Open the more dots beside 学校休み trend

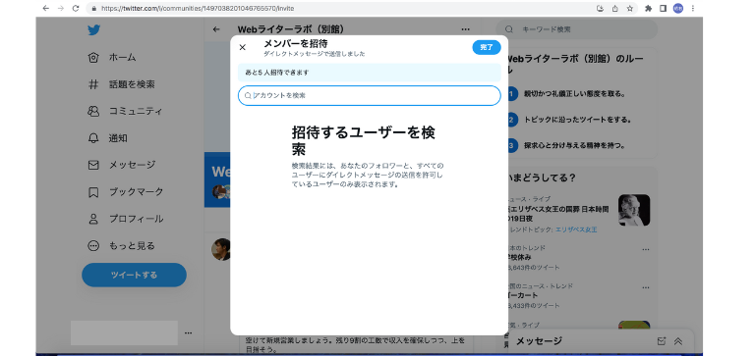[645, 250]
